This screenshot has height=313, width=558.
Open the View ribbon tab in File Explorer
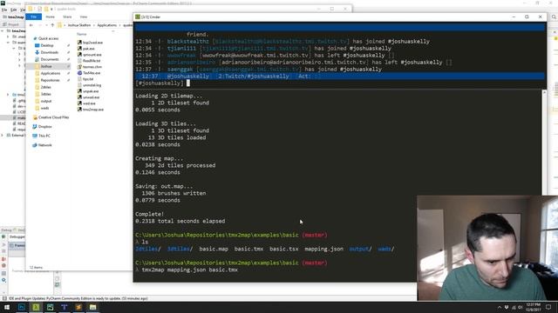84,17
